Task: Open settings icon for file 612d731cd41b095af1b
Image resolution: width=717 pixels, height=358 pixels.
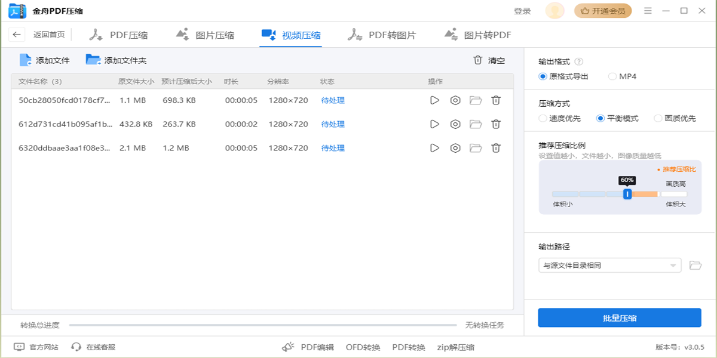Action: (455, 124)
